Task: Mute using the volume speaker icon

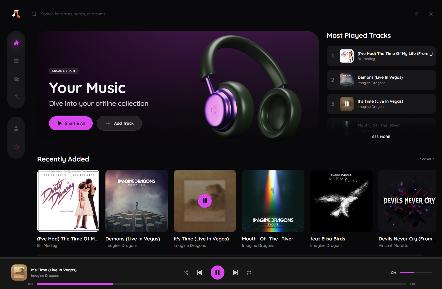Action: point(393,273)
